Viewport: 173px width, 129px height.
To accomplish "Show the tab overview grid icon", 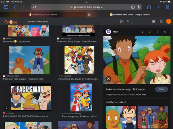I will (167, 7).
